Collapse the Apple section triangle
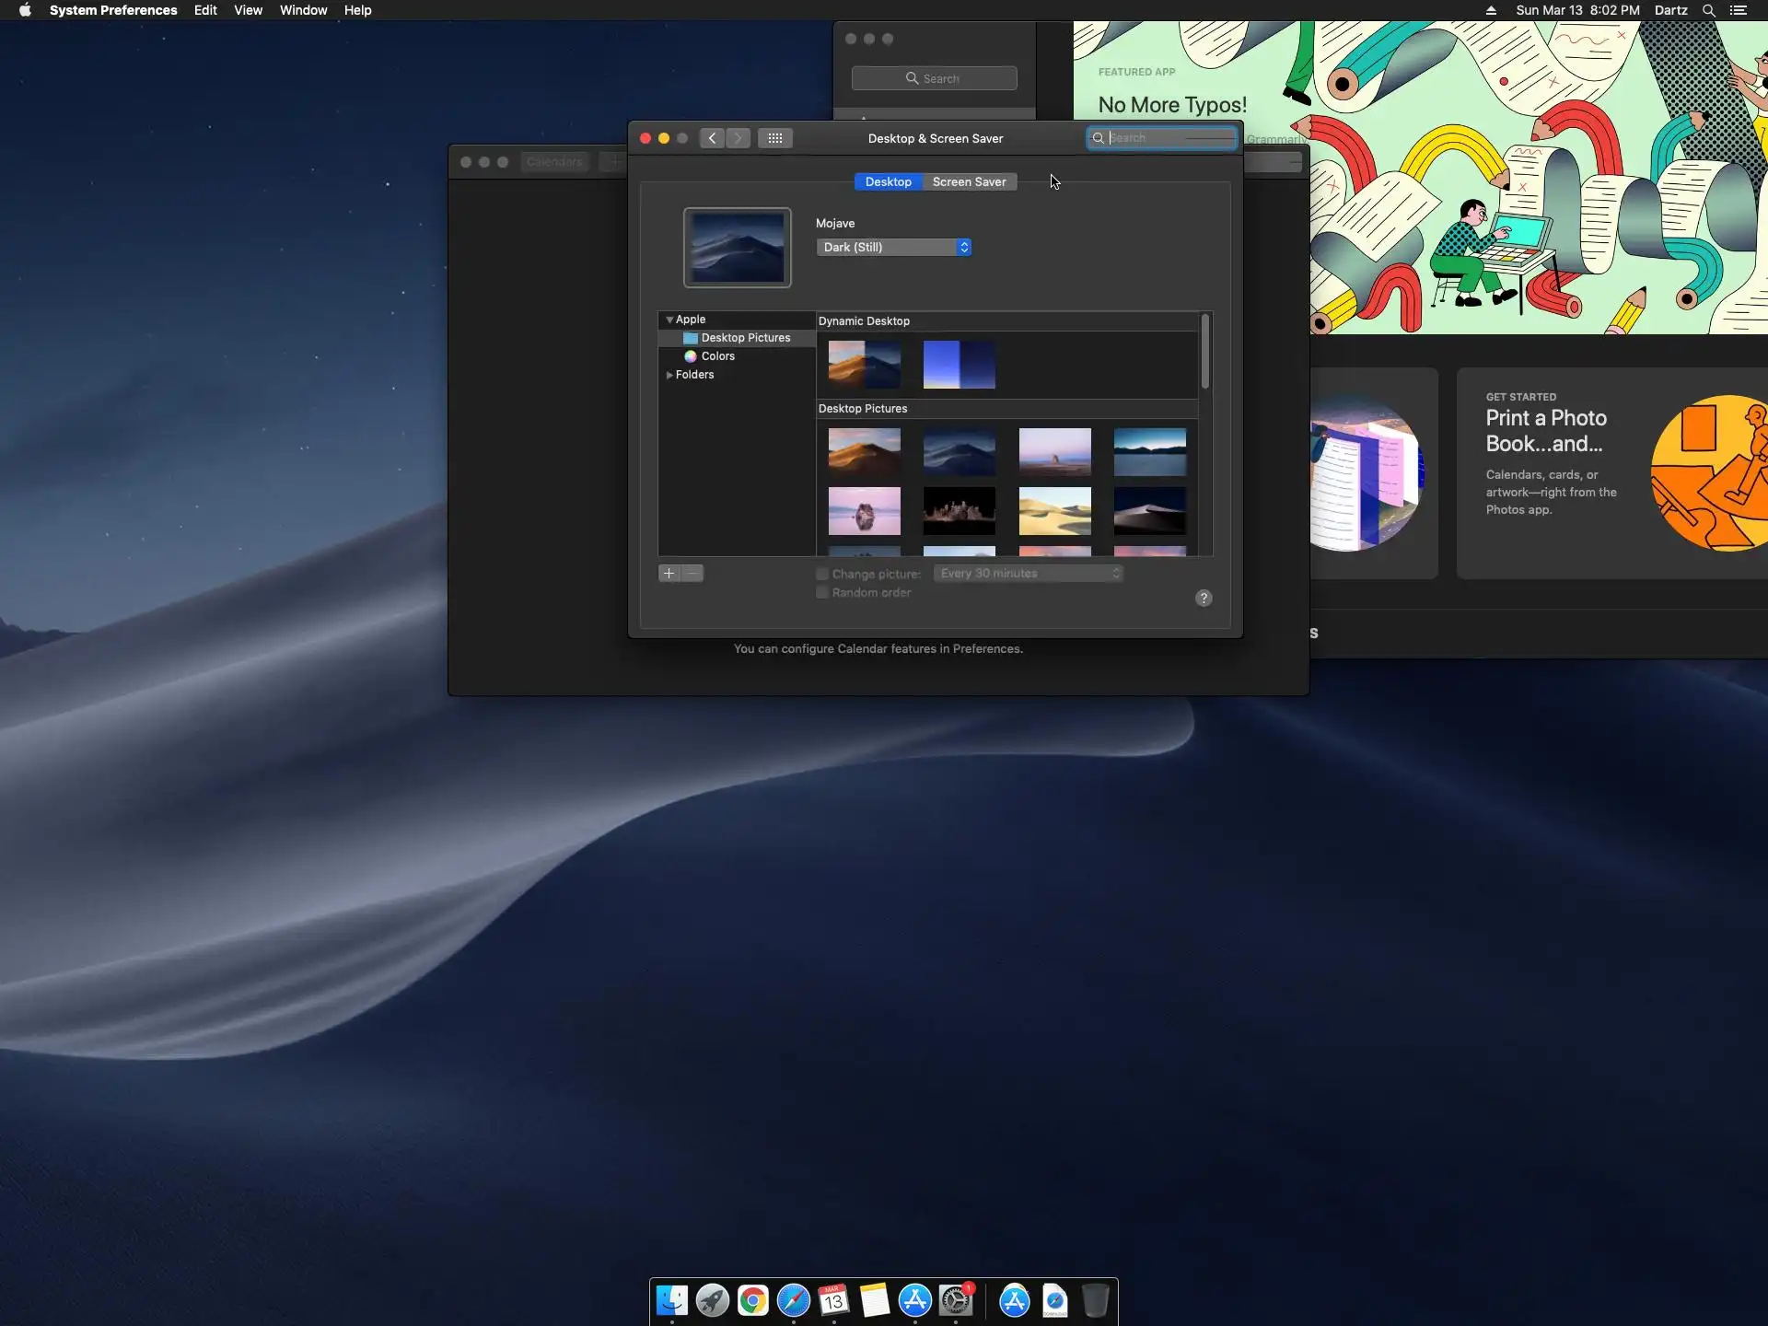1768x1326 pixels. pyautogui.click(x=669, y=320)
